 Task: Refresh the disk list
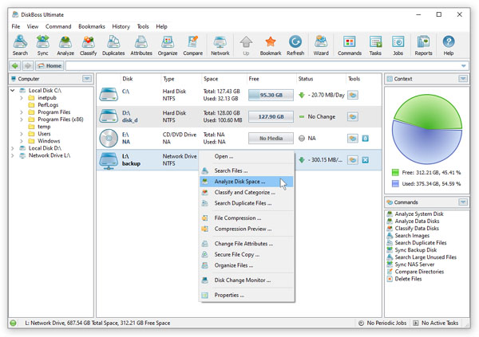point(295,45)
